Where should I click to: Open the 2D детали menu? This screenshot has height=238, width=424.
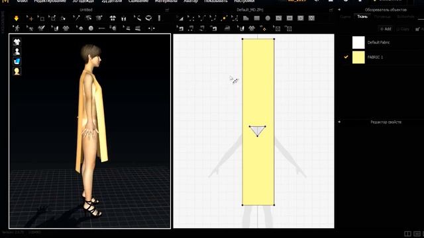[112, 1]
